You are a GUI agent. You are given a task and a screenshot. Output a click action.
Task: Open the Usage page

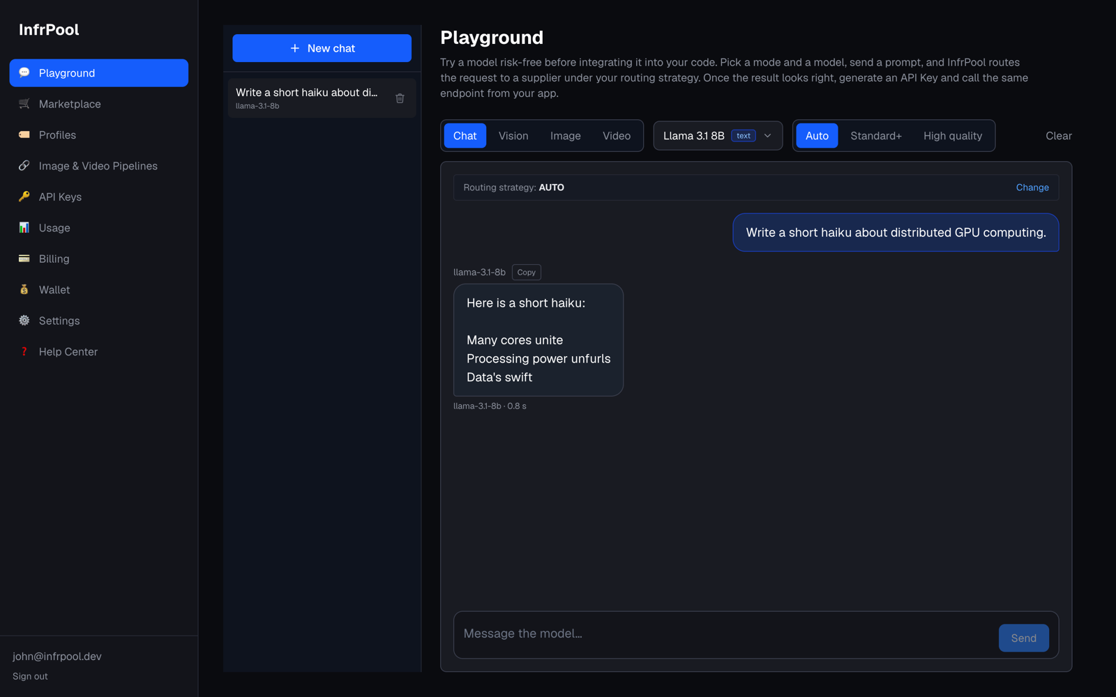(x=98, y=228)
